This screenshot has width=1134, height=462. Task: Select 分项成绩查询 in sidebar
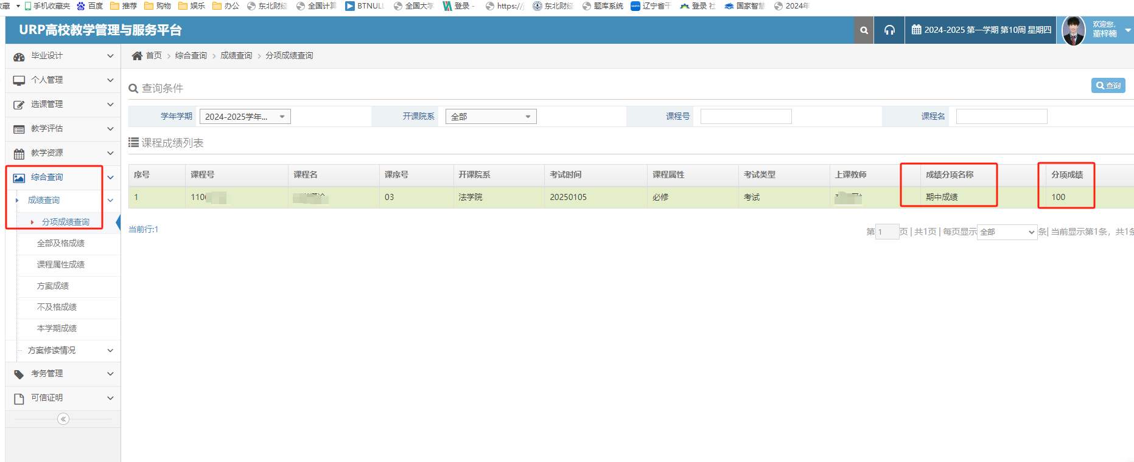point(65,222)
